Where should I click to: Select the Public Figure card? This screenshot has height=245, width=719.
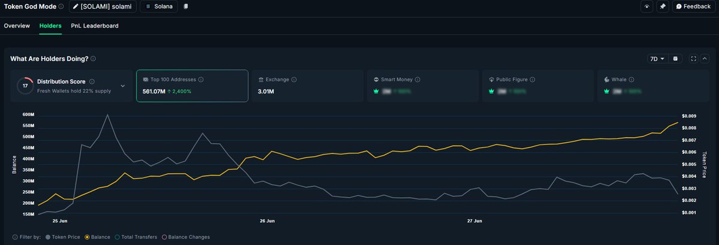(537, 86)
